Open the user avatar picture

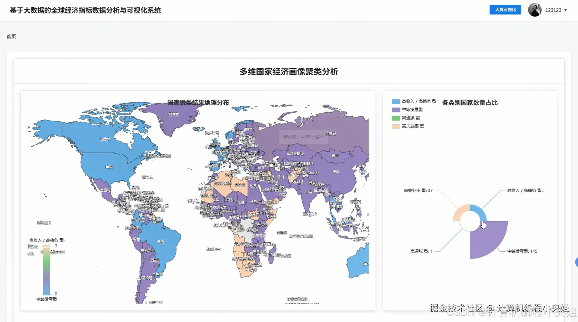535,10
